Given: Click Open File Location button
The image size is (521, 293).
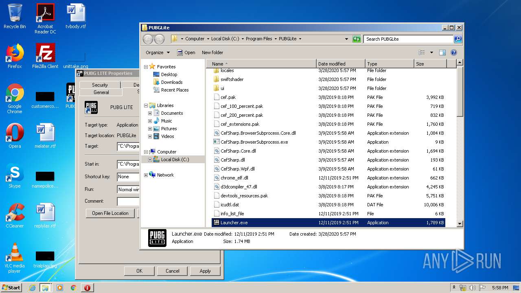Looking at the screenshot, I should coord(110,213).
